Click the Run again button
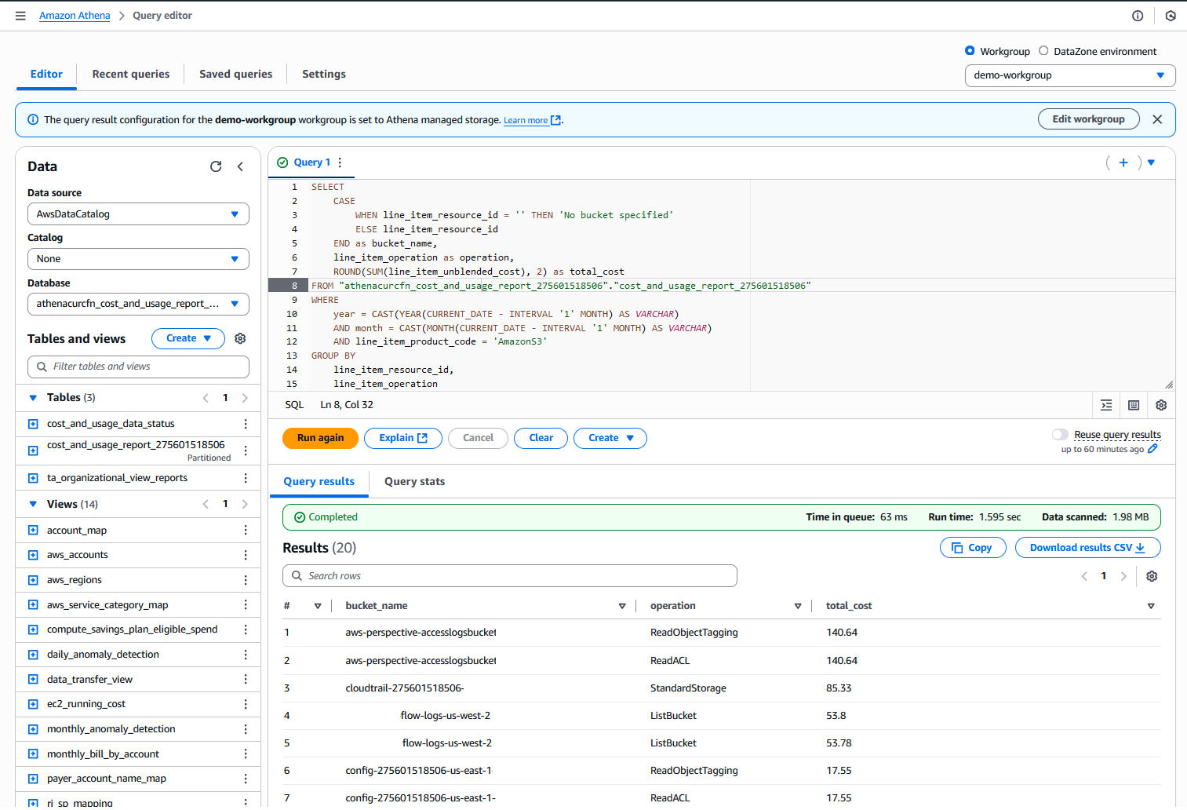The height and width of the screenshot is (810, 1187). [x=320, y=438]
